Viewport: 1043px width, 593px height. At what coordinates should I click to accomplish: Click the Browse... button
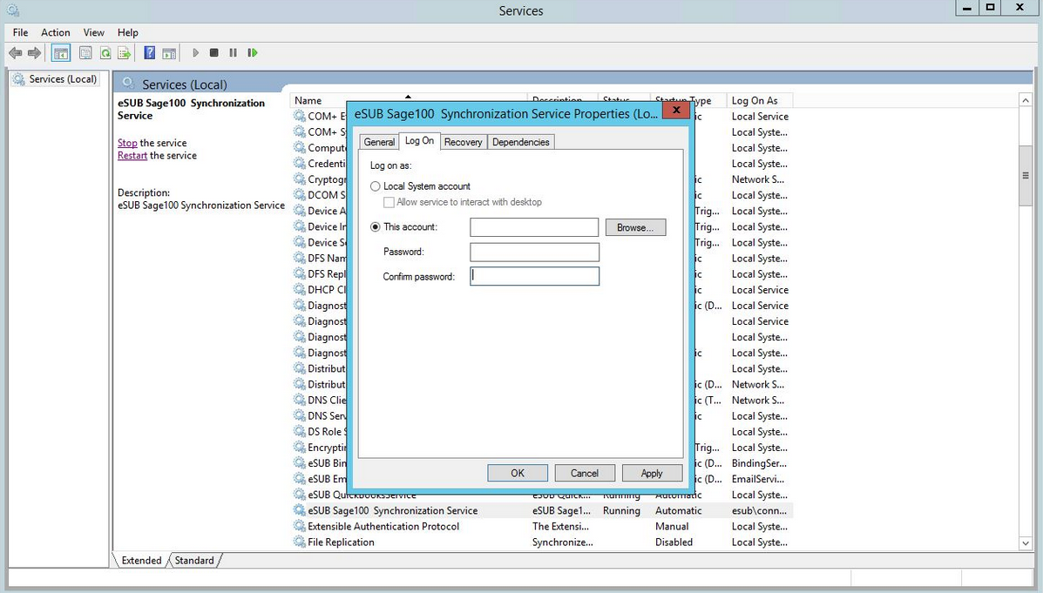[x=635, y=227]
